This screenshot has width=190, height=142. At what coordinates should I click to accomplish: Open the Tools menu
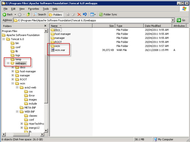(x=46, y=9)
